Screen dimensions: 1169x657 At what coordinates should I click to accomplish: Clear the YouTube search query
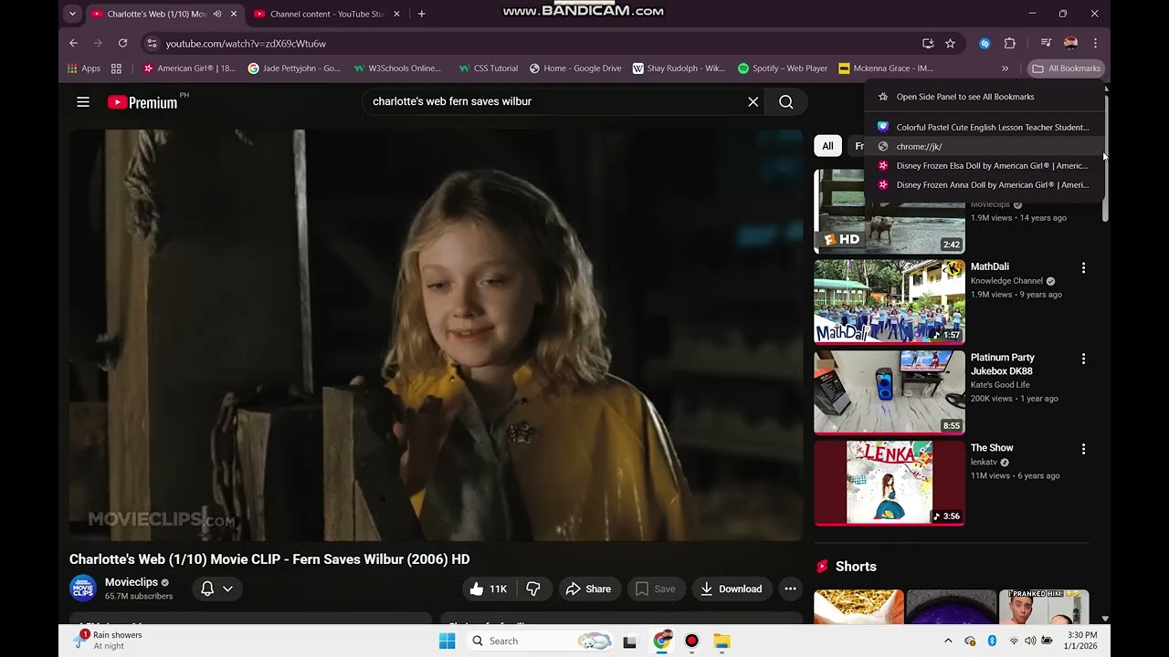pos(753,102)
